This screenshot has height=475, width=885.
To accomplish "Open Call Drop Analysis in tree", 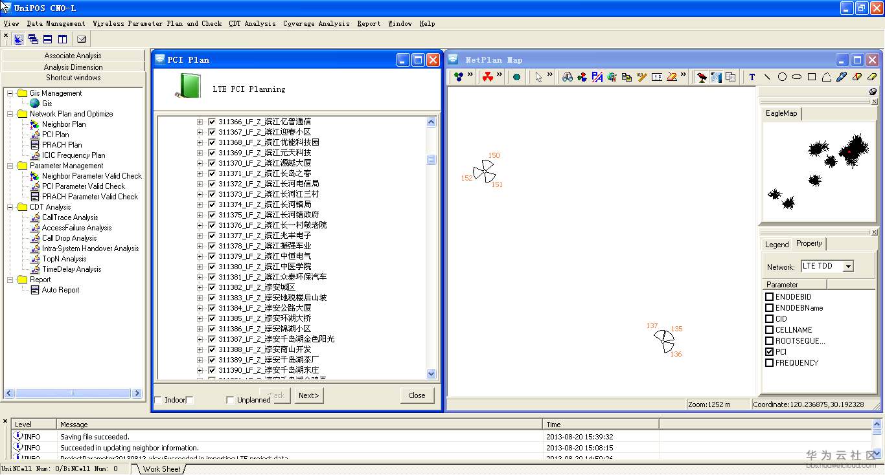I will coord(69,238).
